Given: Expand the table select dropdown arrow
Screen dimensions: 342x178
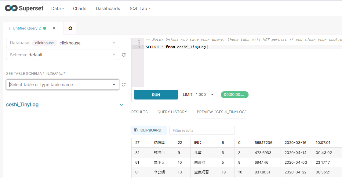Looking at the screenshot, I should click(x=114, y=85).
